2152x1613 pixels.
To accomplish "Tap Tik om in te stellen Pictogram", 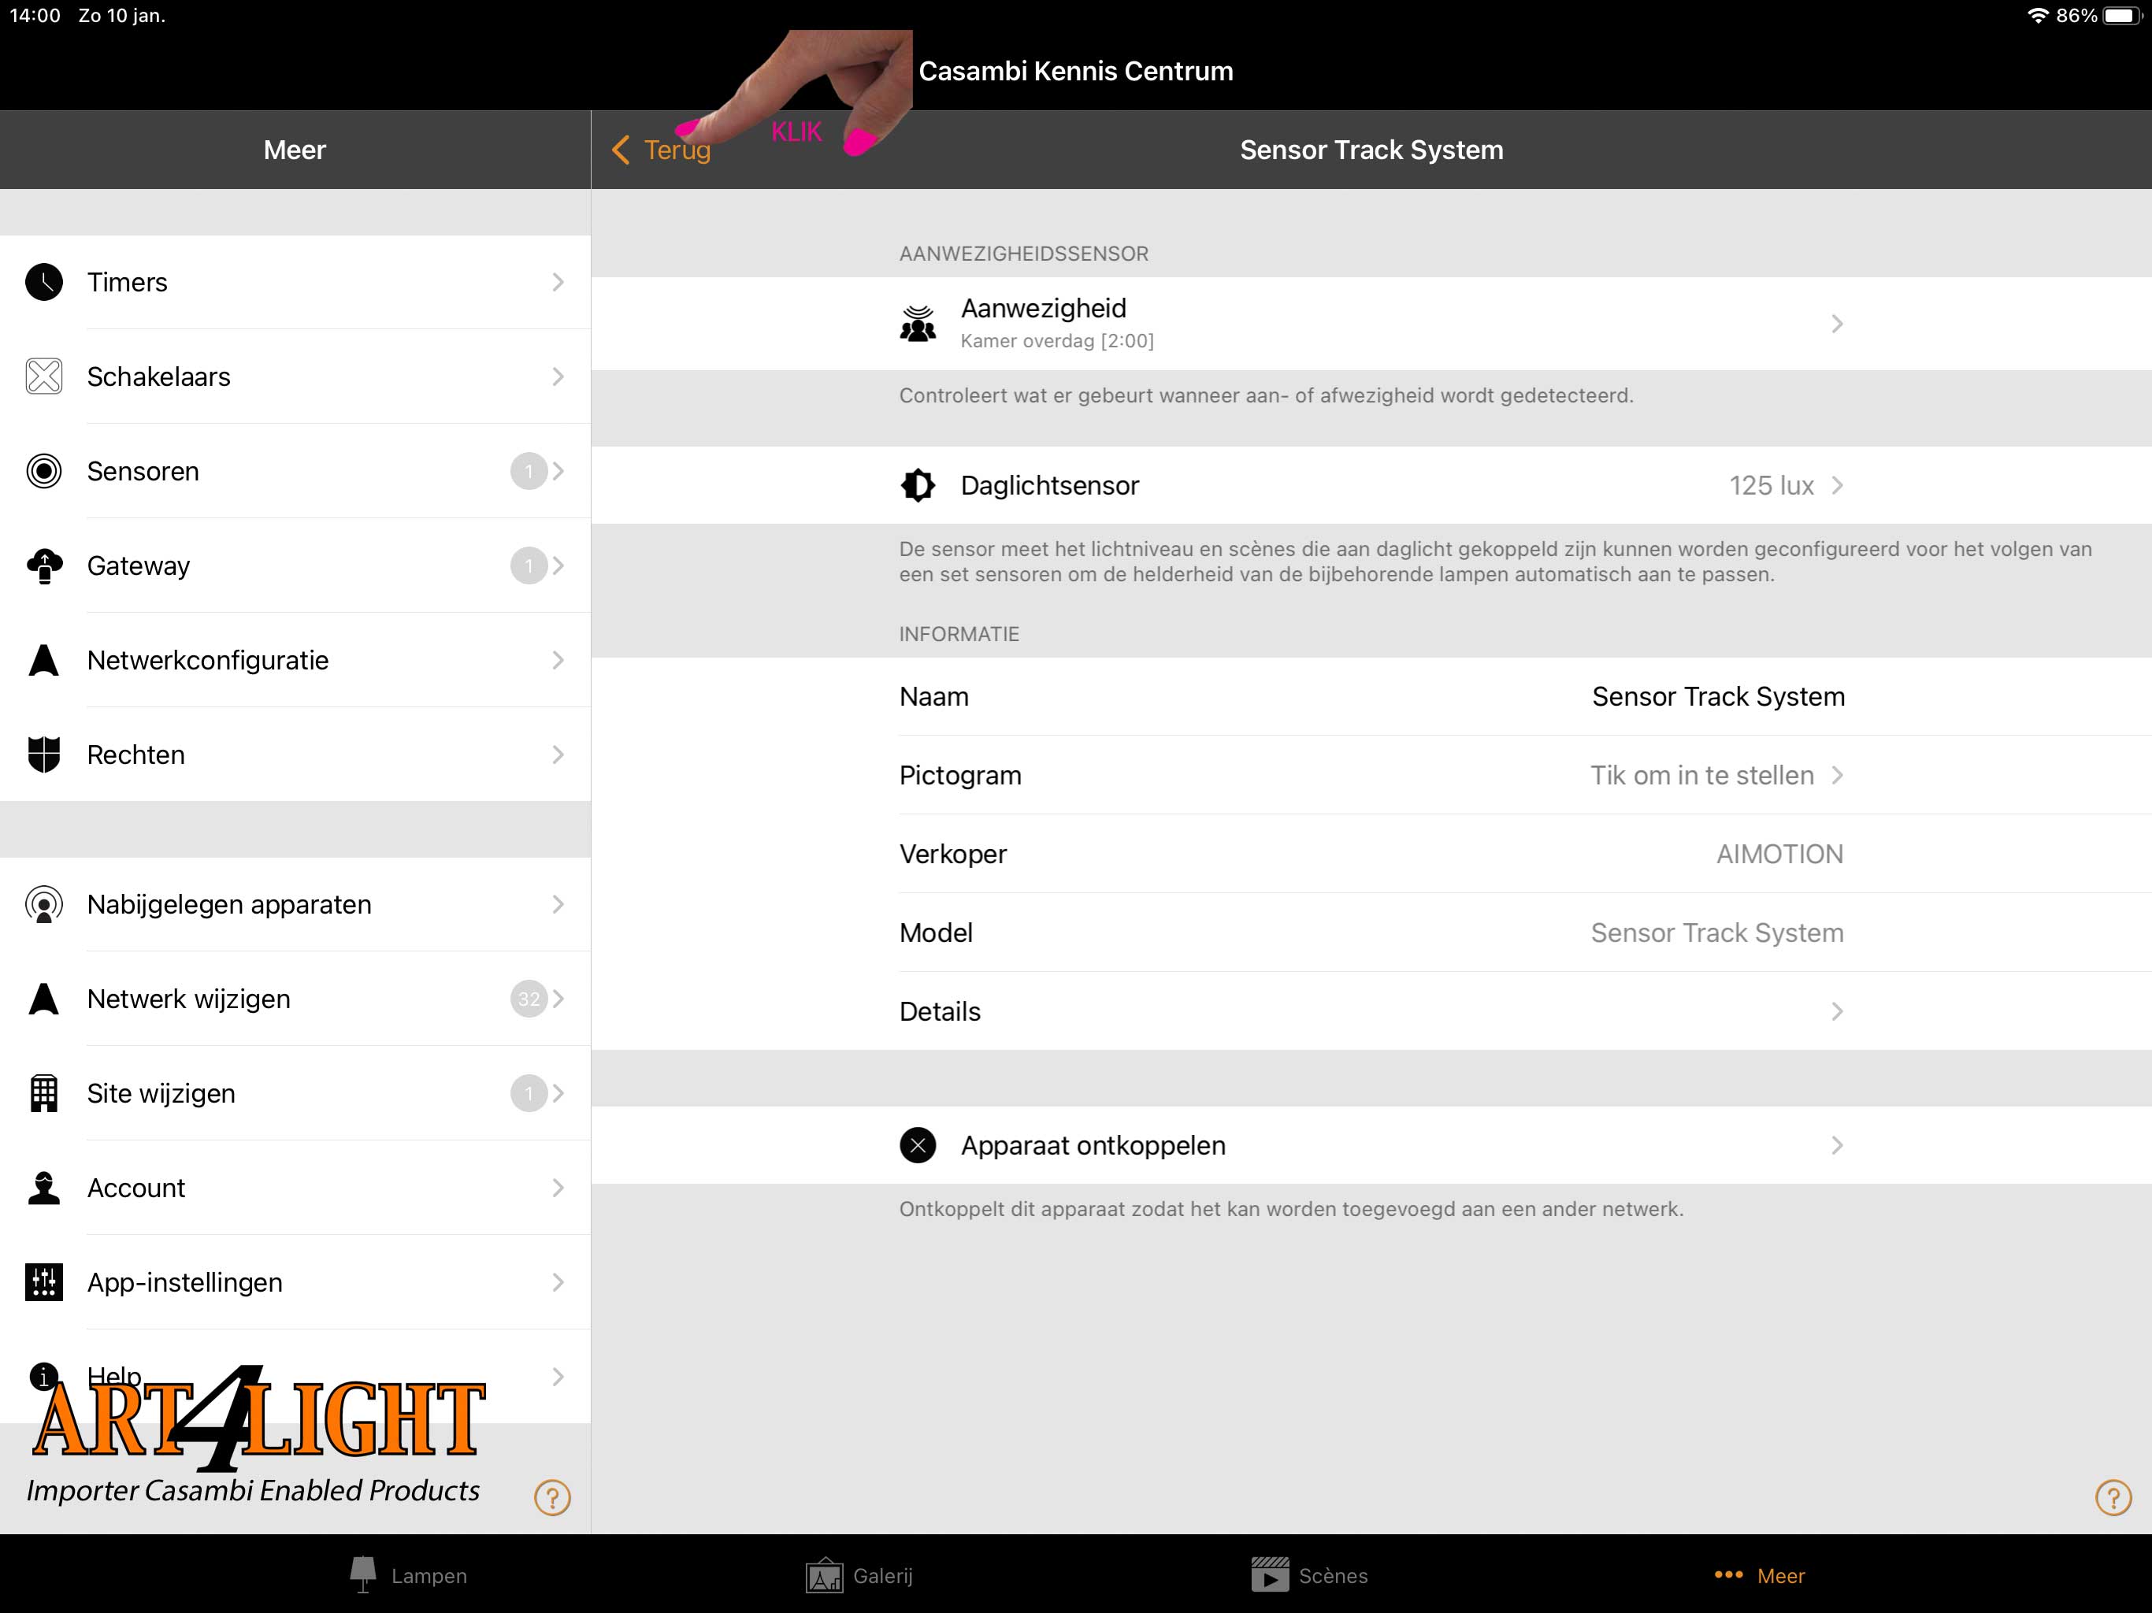I will 1696,776.
